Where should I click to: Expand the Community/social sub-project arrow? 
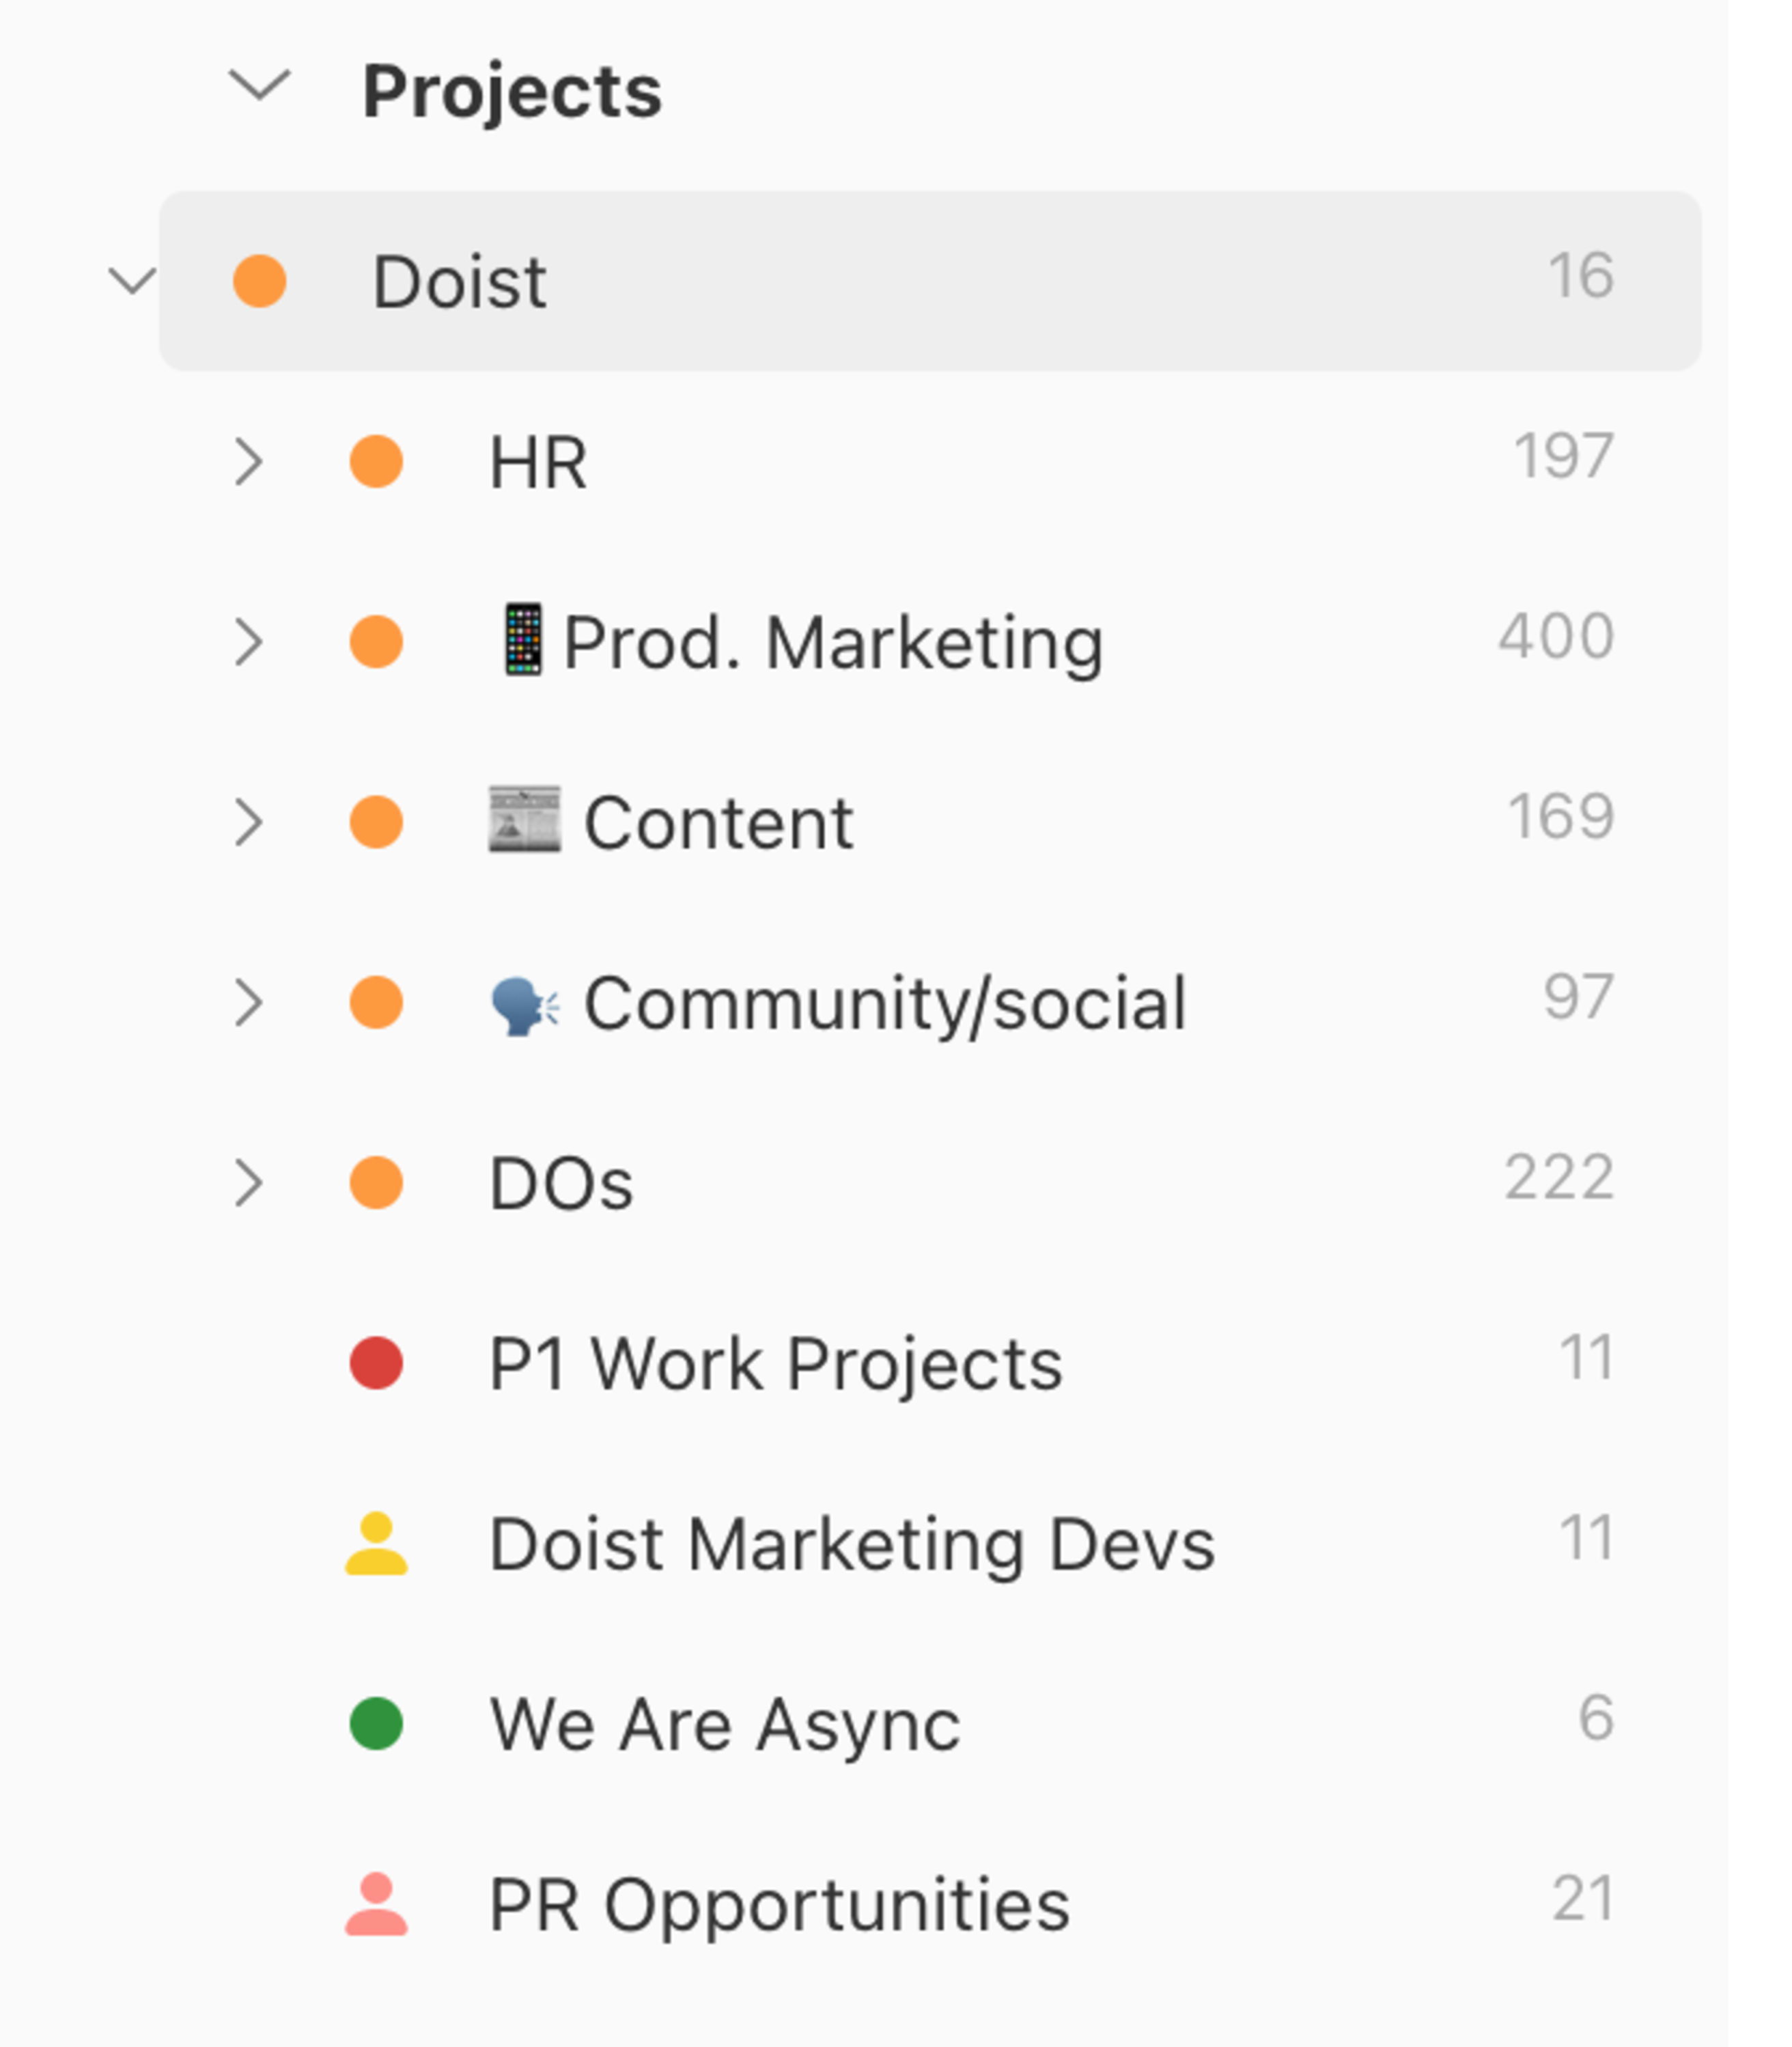coord(248,1003)
